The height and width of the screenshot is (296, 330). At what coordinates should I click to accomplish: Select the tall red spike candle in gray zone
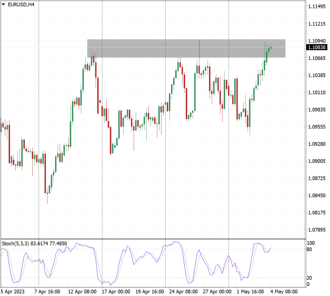(x=199, y=59)
